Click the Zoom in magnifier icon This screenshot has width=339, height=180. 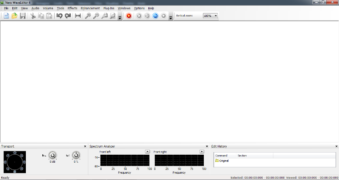[88, 16]
